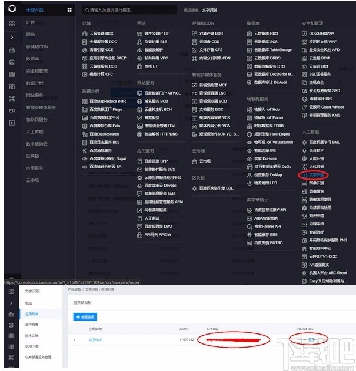Open 文字识别 under 人工智能

(x=317, y=175)
